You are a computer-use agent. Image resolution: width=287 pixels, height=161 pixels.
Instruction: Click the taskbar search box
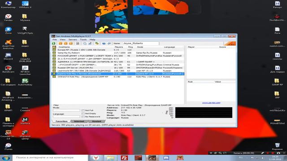click(x=50, y=157)
